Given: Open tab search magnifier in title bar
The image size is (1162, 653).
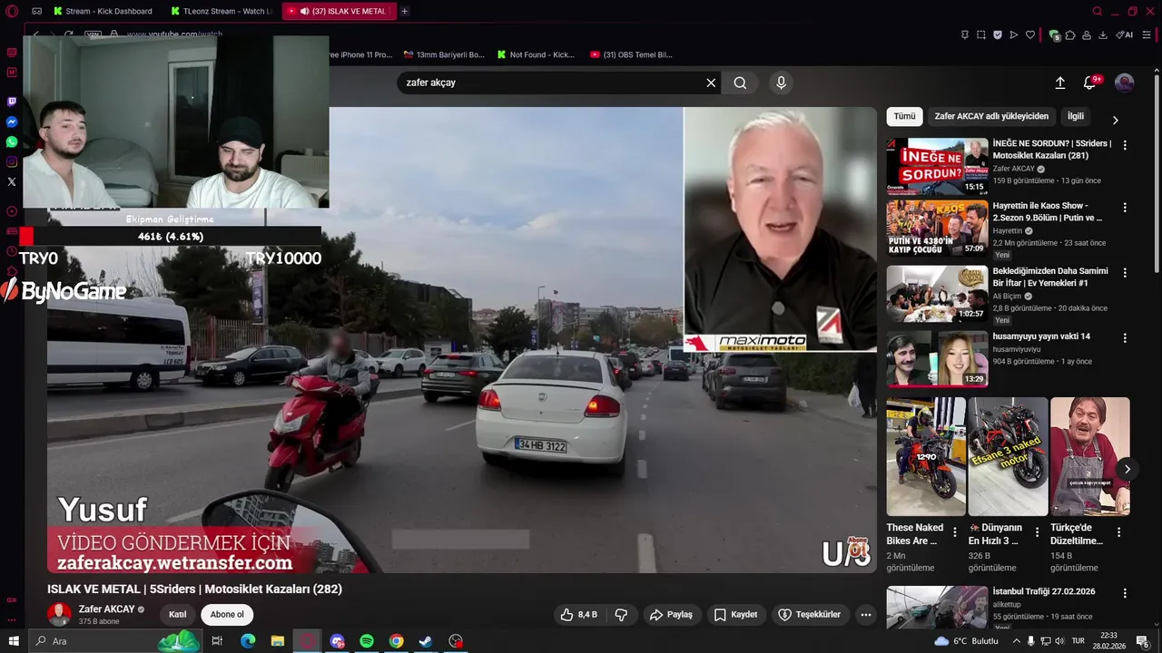Looking at the screenshot, I should point(1097,11).
